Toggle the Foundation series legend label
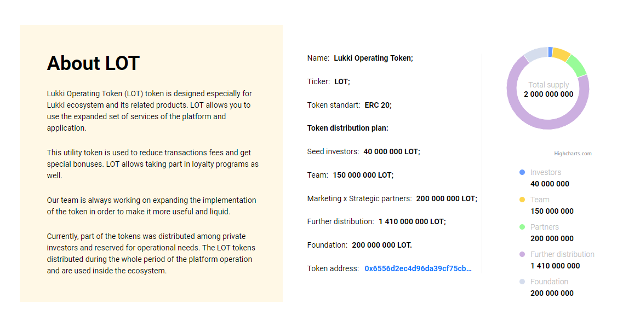The width and height of the screenshot is (640, 310). (x=549, y=282)
